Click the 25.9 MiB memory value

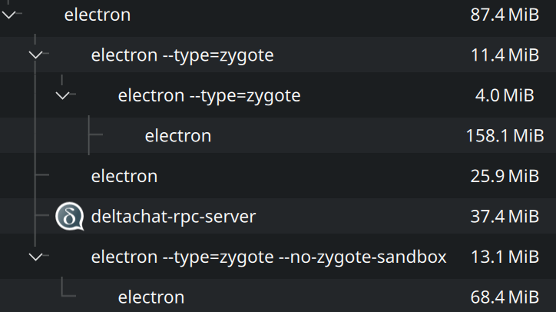(505, 176)
